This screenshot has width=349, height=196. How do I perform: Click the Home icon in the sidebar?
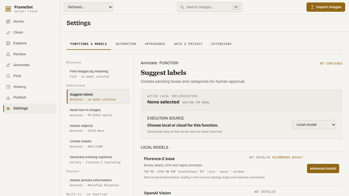(8, 22)
